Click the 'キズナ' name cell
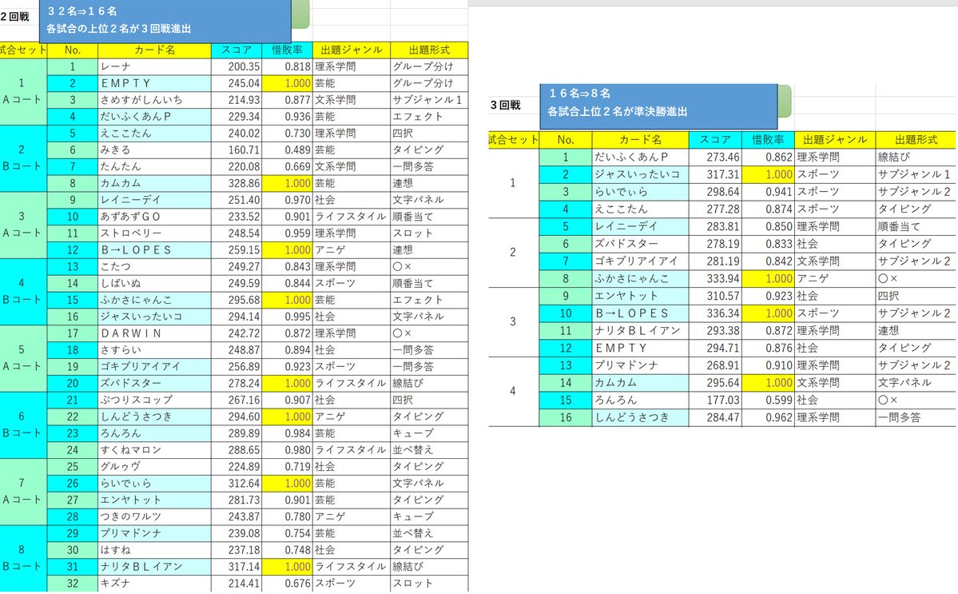The height and width of the screenshot is (594, 958). pyautogui.click(x=154, y=583)
